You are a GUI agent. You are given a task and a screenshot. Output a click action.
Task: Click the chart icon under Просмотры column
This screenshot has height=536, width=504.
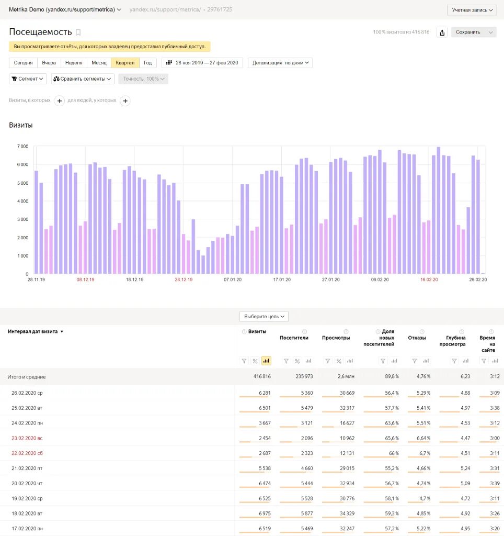tap(350, 361)
